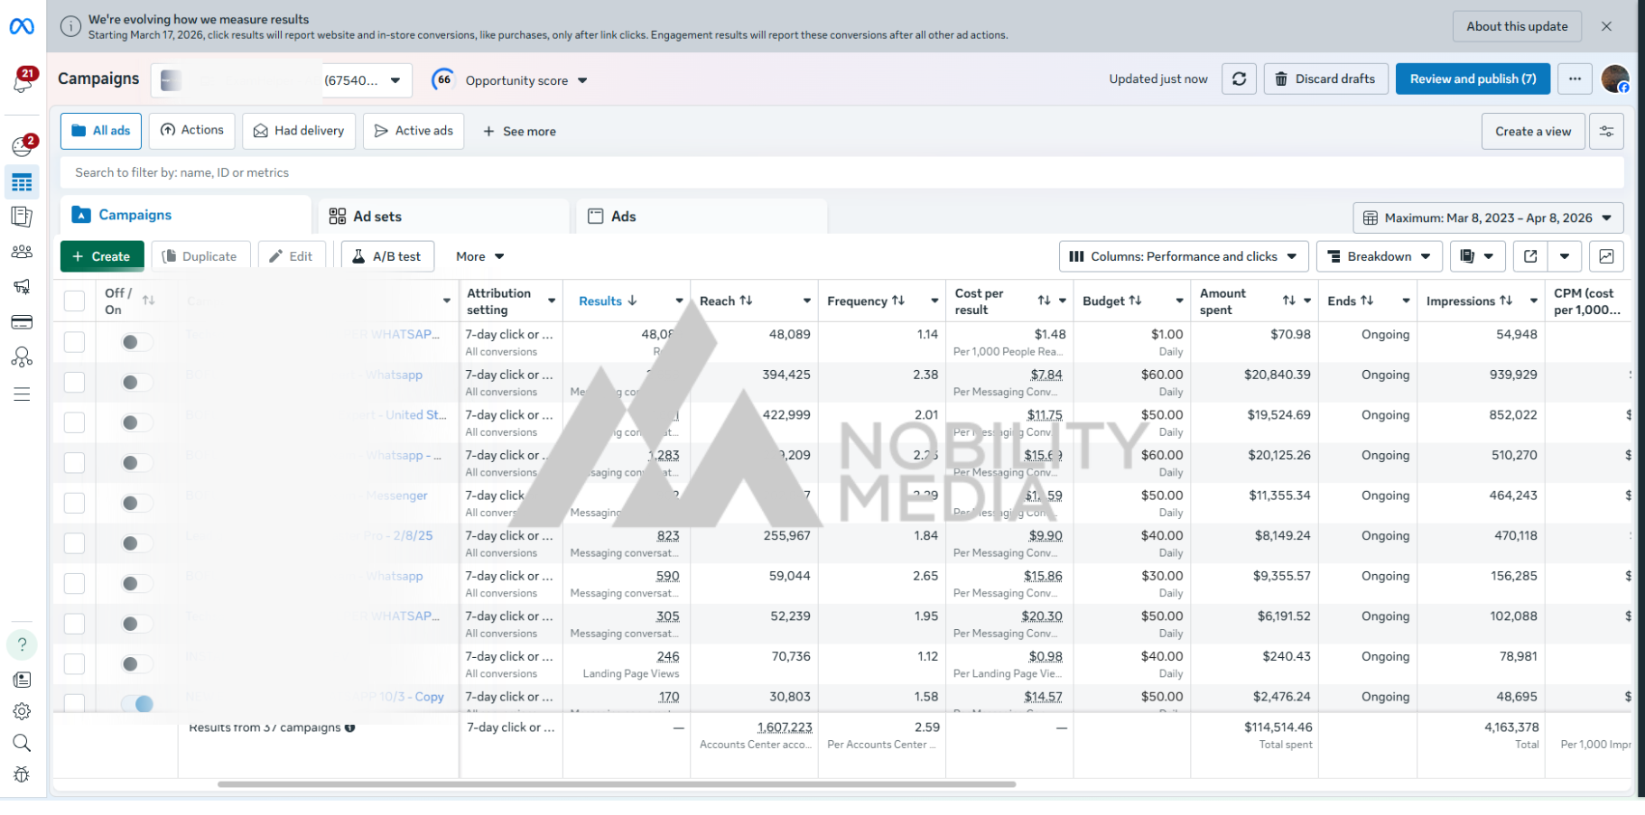
Task: Toggle campaign with $9,355.57 spent on
Action: 137,583
